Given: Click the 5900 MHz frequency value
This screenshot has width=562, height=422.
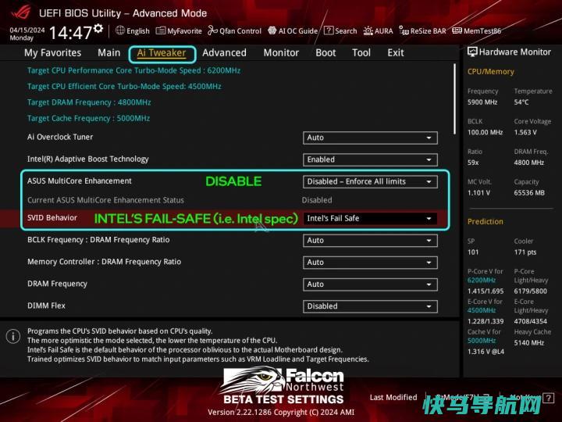Looking at the screenshot, I should 482,102.
